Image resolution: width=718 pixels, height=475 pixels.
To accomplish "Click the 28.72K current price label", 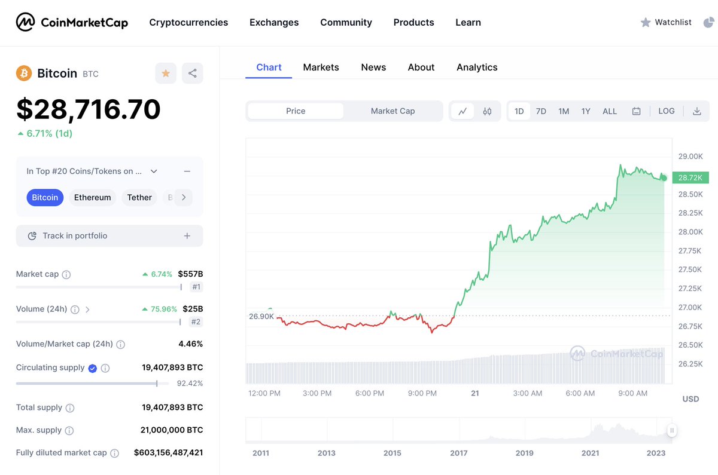I will coord(690,178).
